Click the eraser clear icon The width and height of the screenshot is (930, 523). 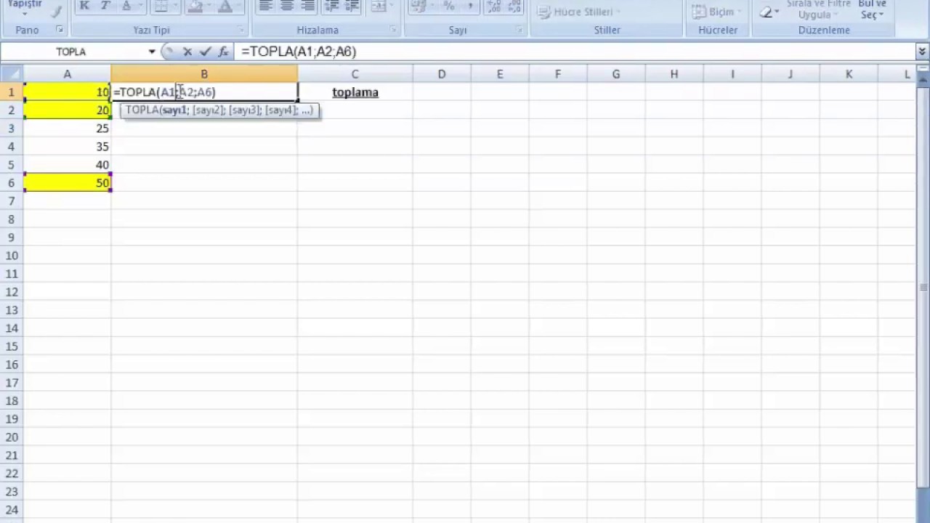point(766,12)
